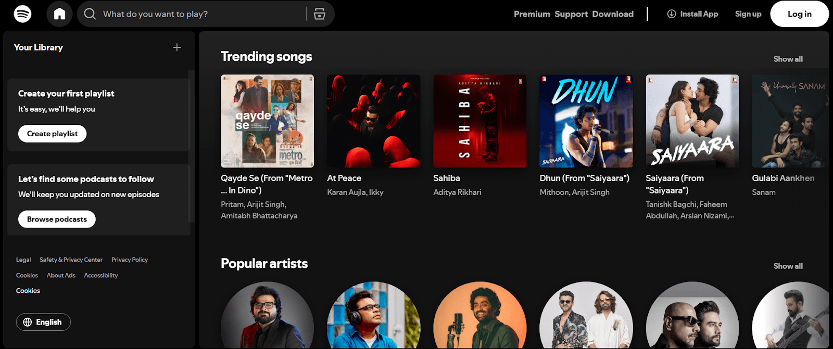Open the Legal link
Viewport: 833px width, 349px height.
(23, 260)
